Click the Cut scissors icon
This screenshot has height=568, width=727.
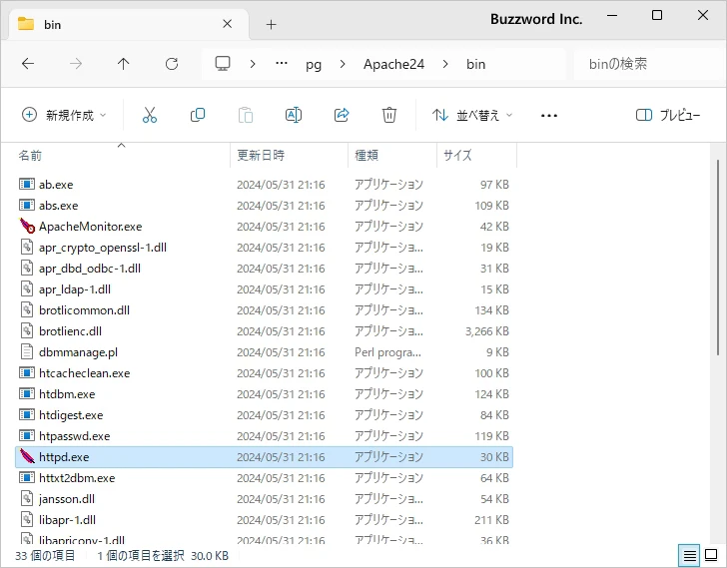pos(150,115)
